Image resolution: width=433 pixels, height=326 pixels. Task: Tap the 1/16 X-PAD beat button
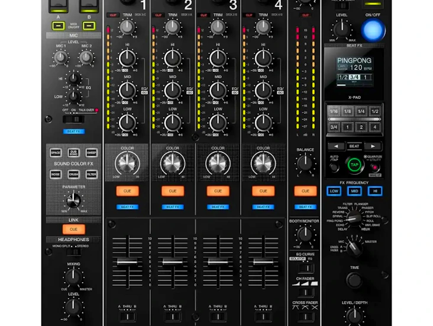(334, 111)
